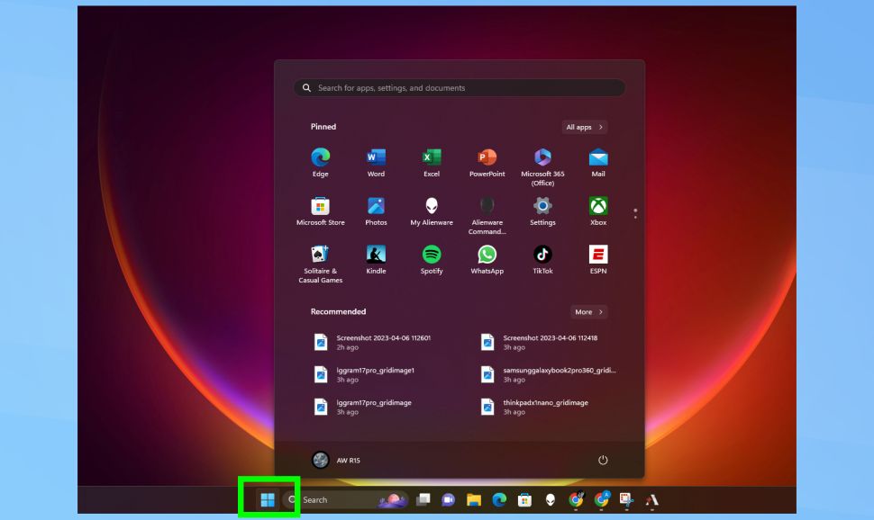The height and width of the screenshot is (520, 874).
Task: Open Chrome with the blue A badge
Action: [601, 499]
